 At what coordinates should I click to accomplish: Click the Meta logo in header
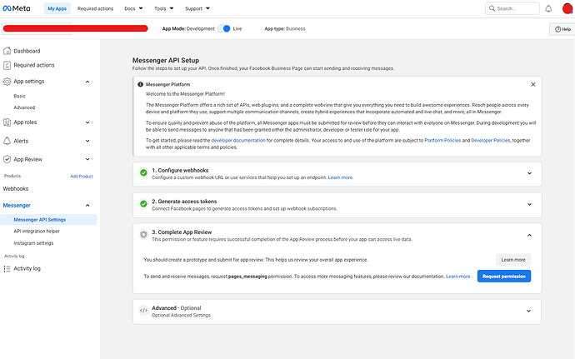click(20, 8)
